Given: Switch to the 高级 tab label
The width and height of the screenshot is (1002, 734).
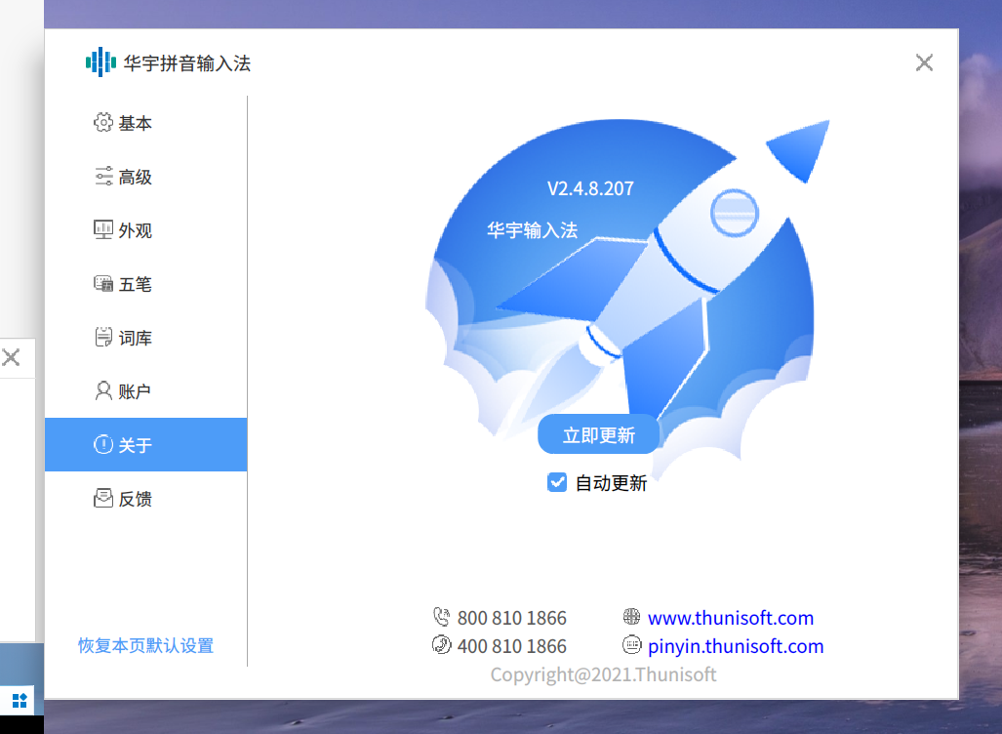Looking at the screenshot, I should pyautogui.click(x=135, y=177).
